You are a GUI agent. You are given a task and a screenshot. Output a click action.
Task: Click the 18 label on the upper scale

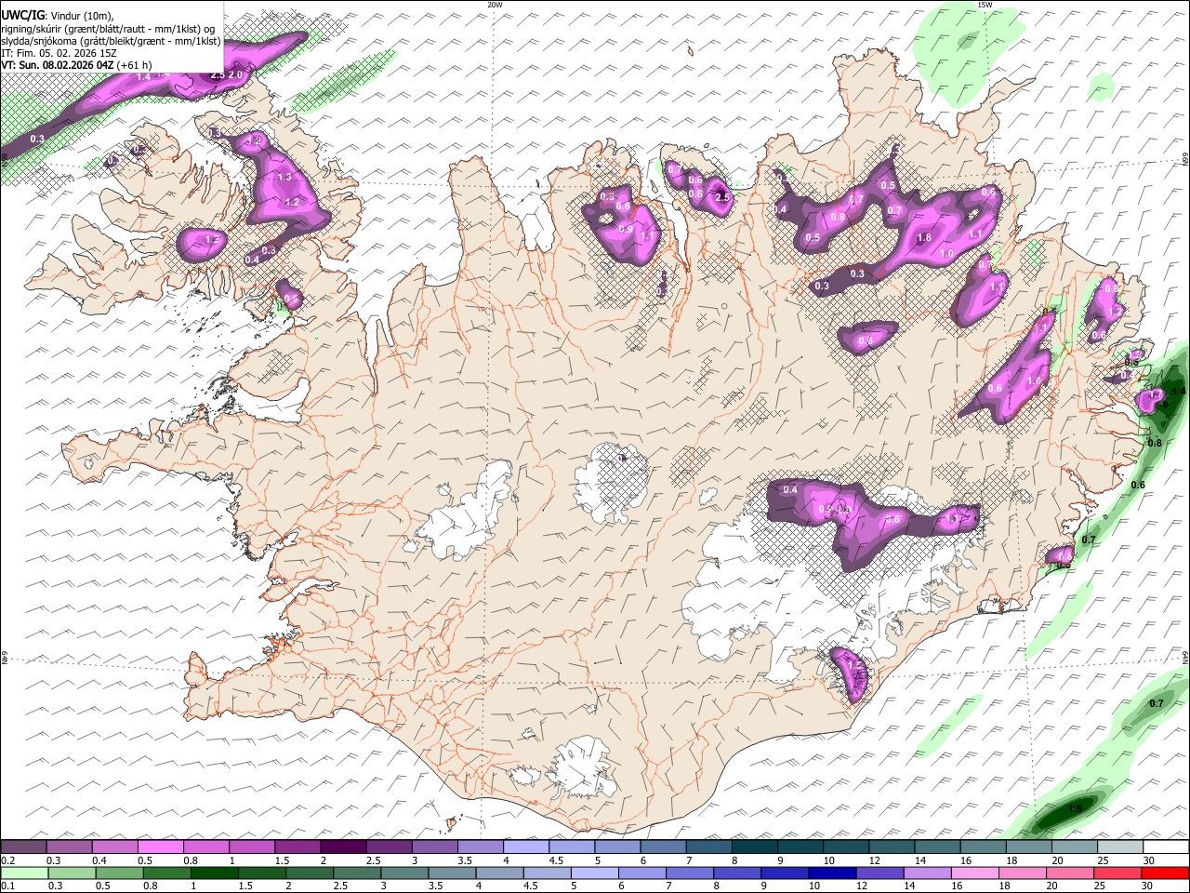1012,860
